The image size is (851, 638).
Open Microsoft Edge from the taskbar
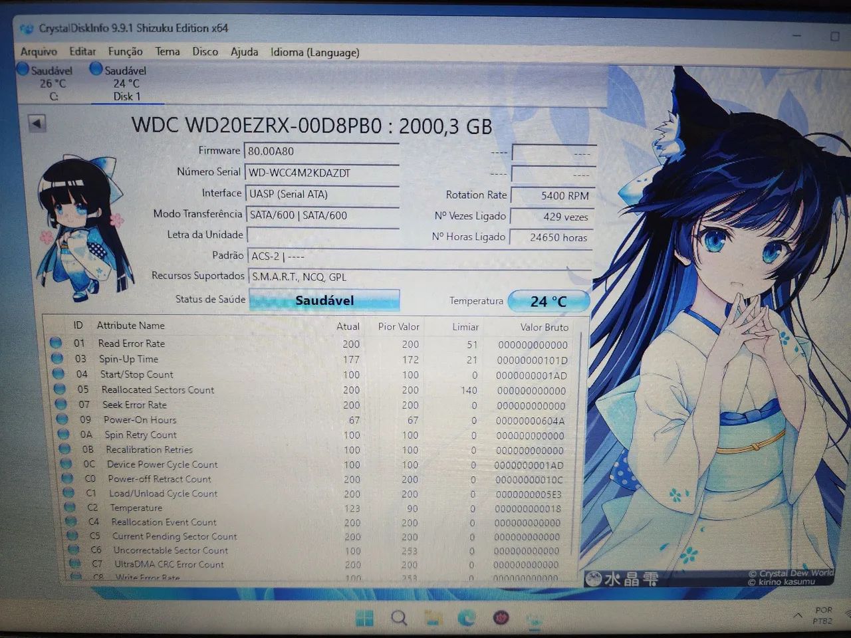pyautogui.click(x=467, y=619)
